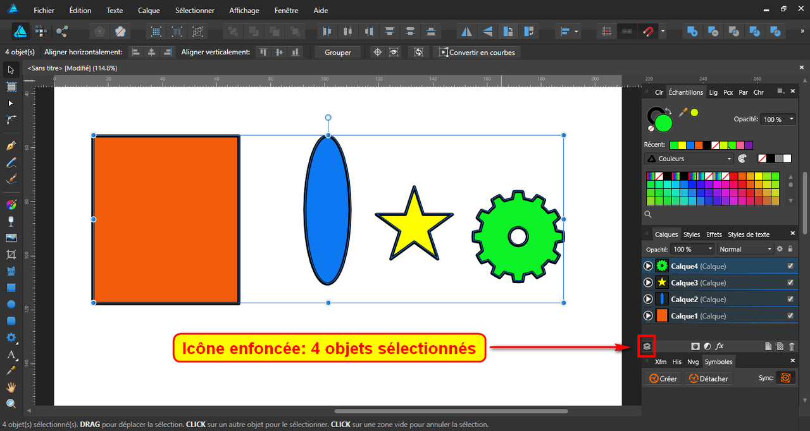Viewport: 810px width, 431px height.
Task: Select the Cog shape tool
Action: pyautogui.click(x=11, y=338)
